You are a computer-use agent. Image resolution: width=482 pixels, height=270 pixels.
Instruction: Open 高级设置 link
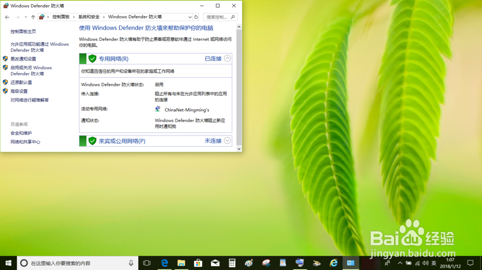pos(19,91)
